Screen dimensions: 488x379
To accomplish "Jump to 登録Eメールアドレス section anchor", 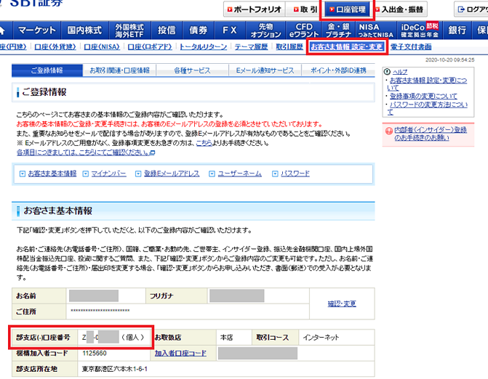I will pos(173,174).
